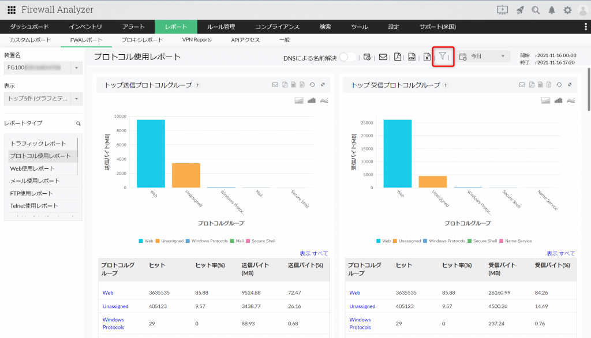Open the notifications bell
This screenshot has height=338, width=591.
pos(552,10)
